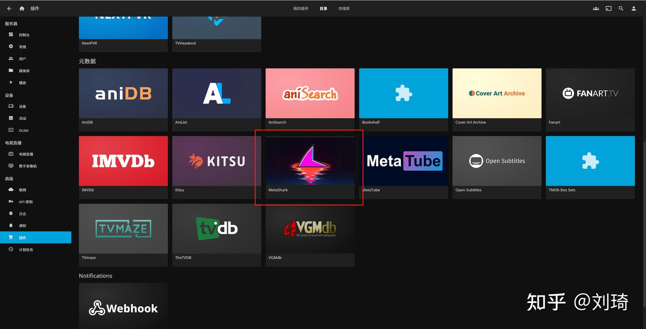This screenshot has width=646, height=329.
Task: Switch to the 我的插件 tab
Action: coord(301,9)
